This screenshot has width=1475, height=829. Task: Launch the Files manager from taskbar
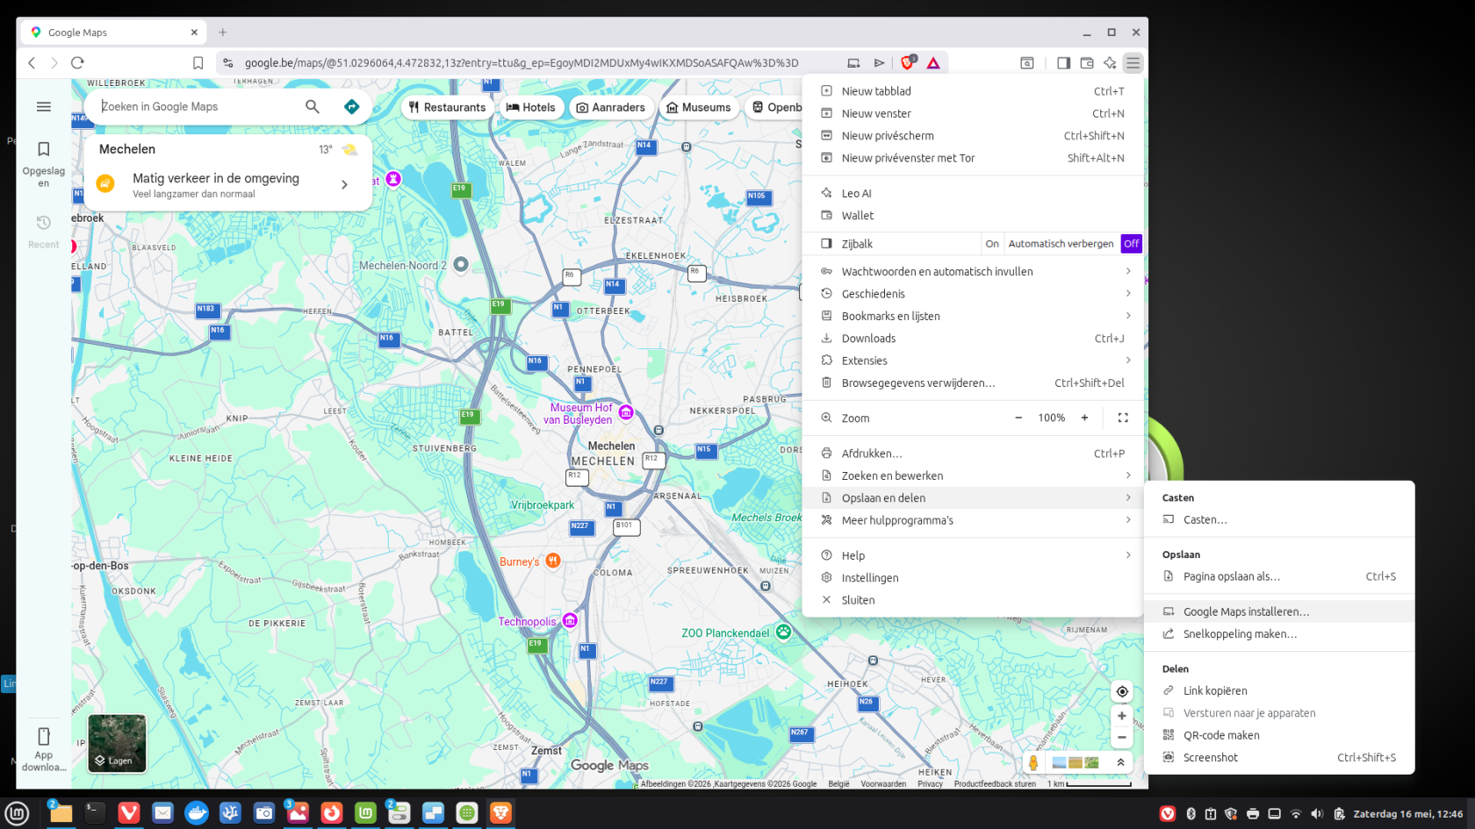pos(61,813)
